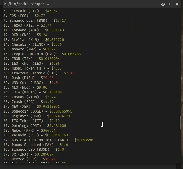The image size is (183, 169).
Task: Click the vertical scrollbar thumb
Action: [x=180, y=123]
